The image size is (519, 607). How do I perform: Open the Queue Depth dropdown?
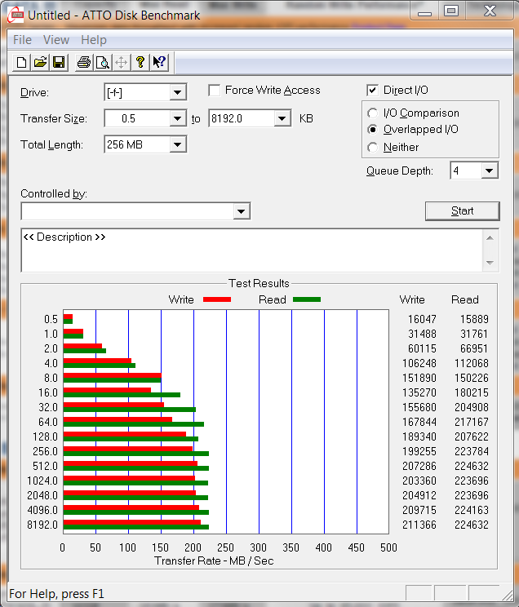click(490, 171)
